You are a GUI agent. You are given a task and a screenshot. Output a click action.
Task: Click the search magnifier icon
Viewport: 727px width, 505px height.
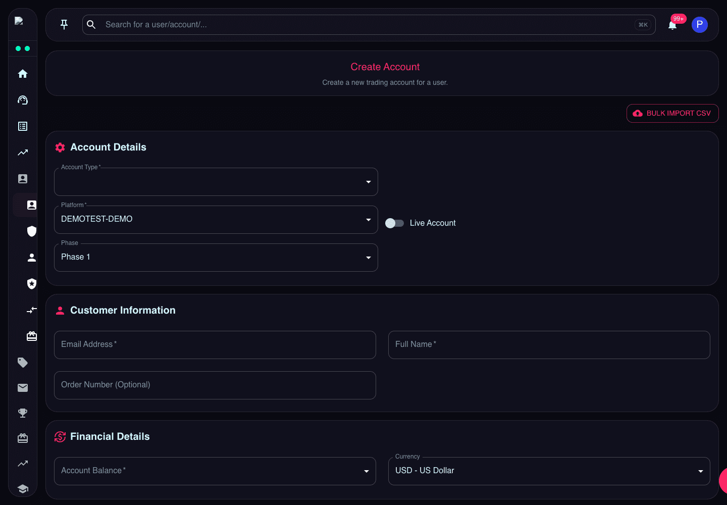click(x=91, y=24)
